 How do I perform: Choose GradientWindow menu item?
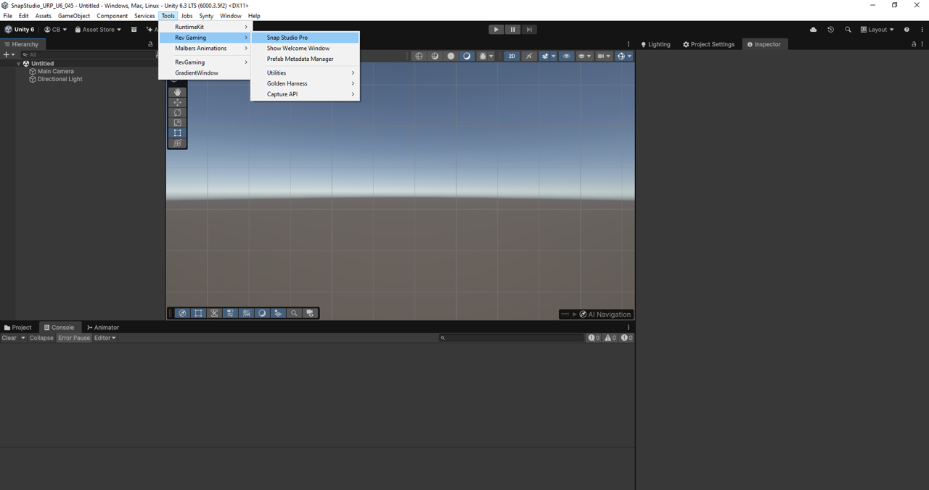[205, 73]
